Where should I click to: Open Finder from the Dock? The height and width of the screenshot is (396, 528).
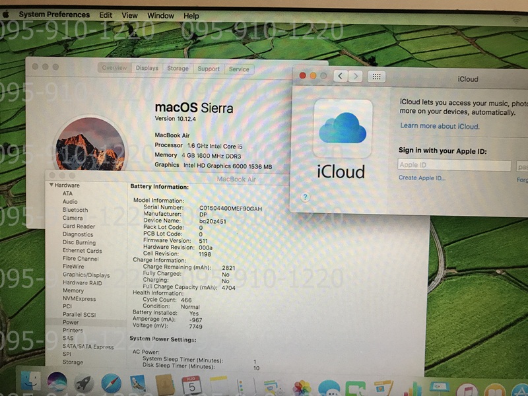(x=30, y=382)
